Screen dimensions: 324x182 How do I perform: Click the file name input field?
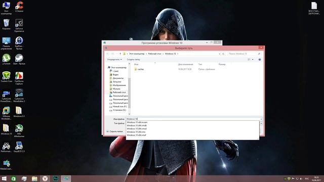[x=192, y=119]
